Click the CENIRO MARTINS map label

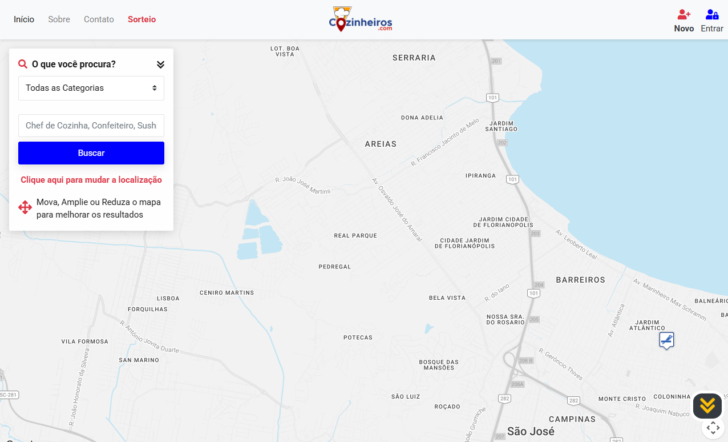[227, 292]
